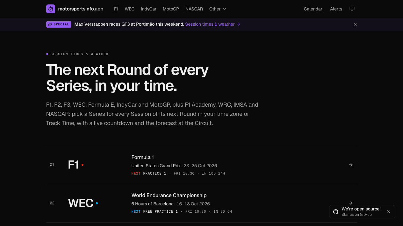
Task: Click the 6 Hours of Barcelona text
Action: click(x=153, y=204)
